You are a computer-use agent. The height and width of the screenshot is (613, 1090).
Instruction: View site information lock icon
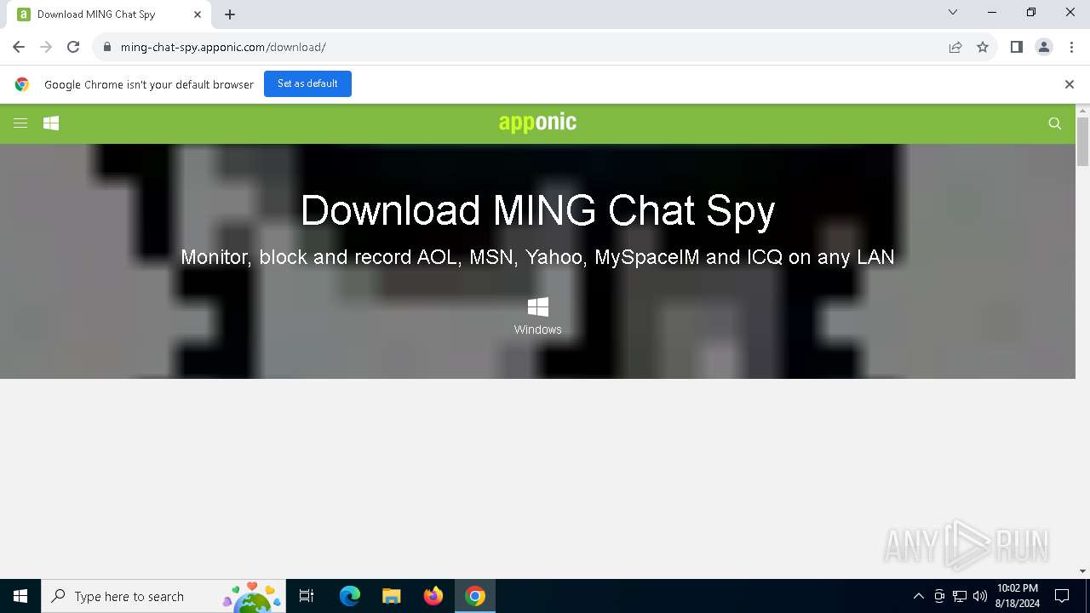106,47
